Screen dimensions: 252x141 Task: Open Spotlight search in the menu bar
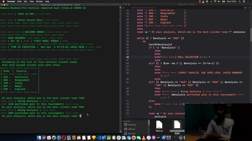coord(240,2)
